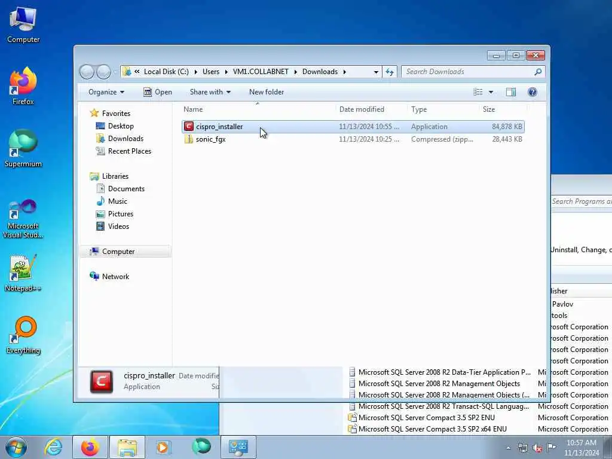Open the address bar history dropdown

[x=376, y=72]
